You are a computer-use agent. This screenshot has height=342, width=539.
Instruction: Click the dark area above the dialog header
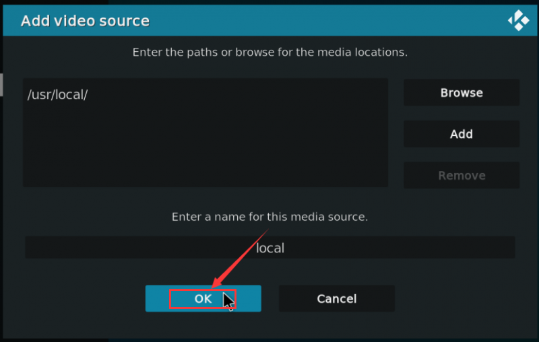click(x=270, y=2)
